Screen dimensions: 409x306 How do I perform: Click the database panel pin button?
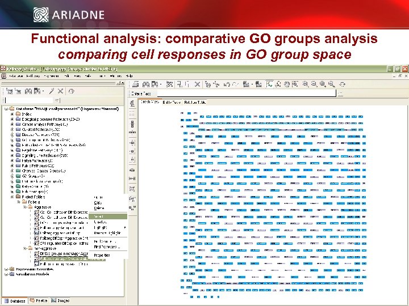point(118,83)
